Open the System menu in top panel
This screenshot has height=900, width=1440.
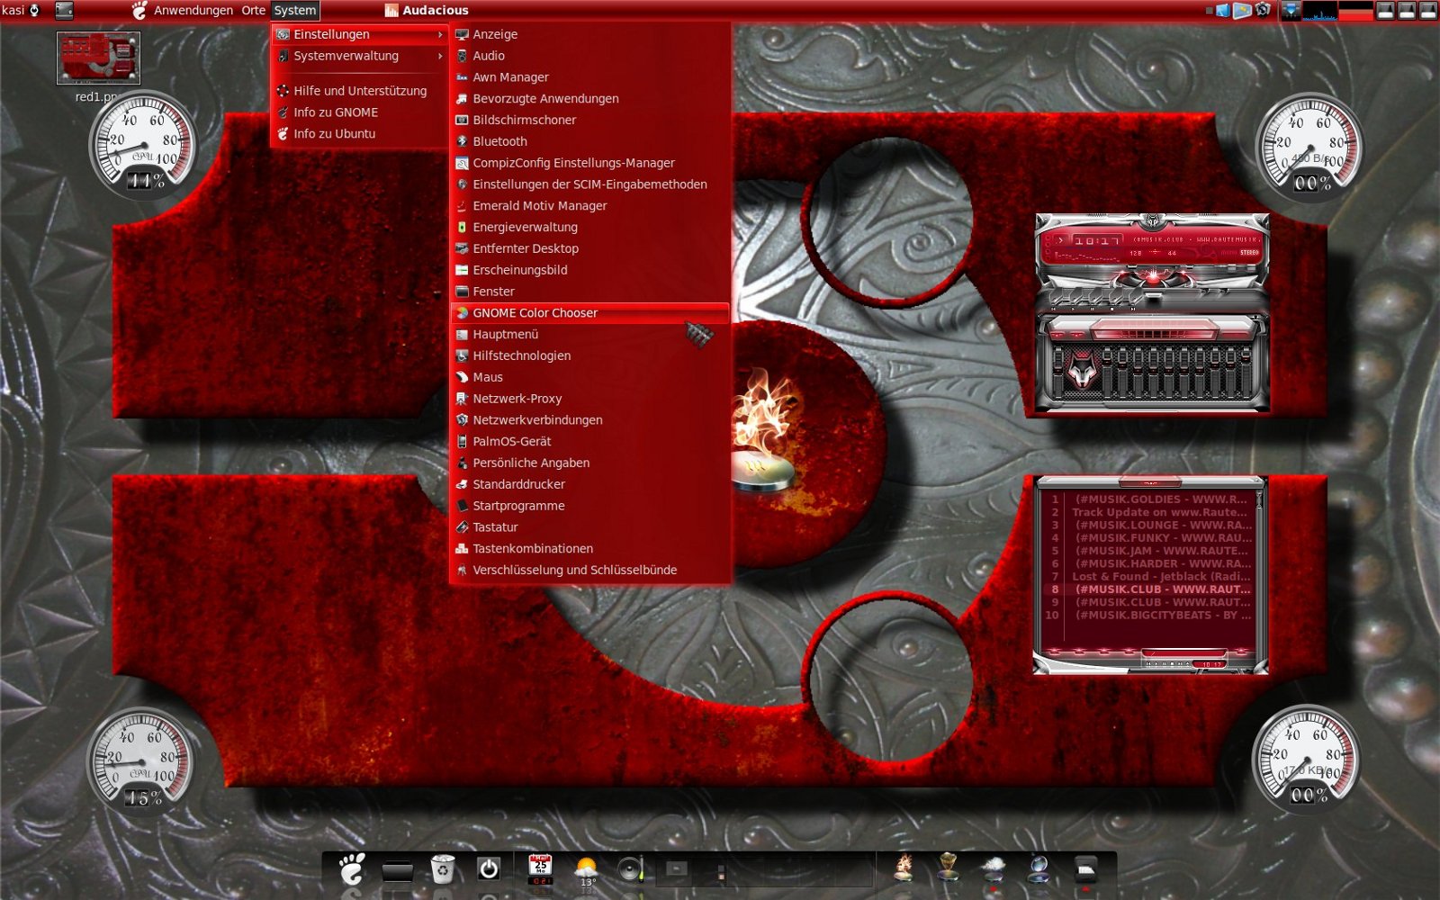click(x=295, y=10)
